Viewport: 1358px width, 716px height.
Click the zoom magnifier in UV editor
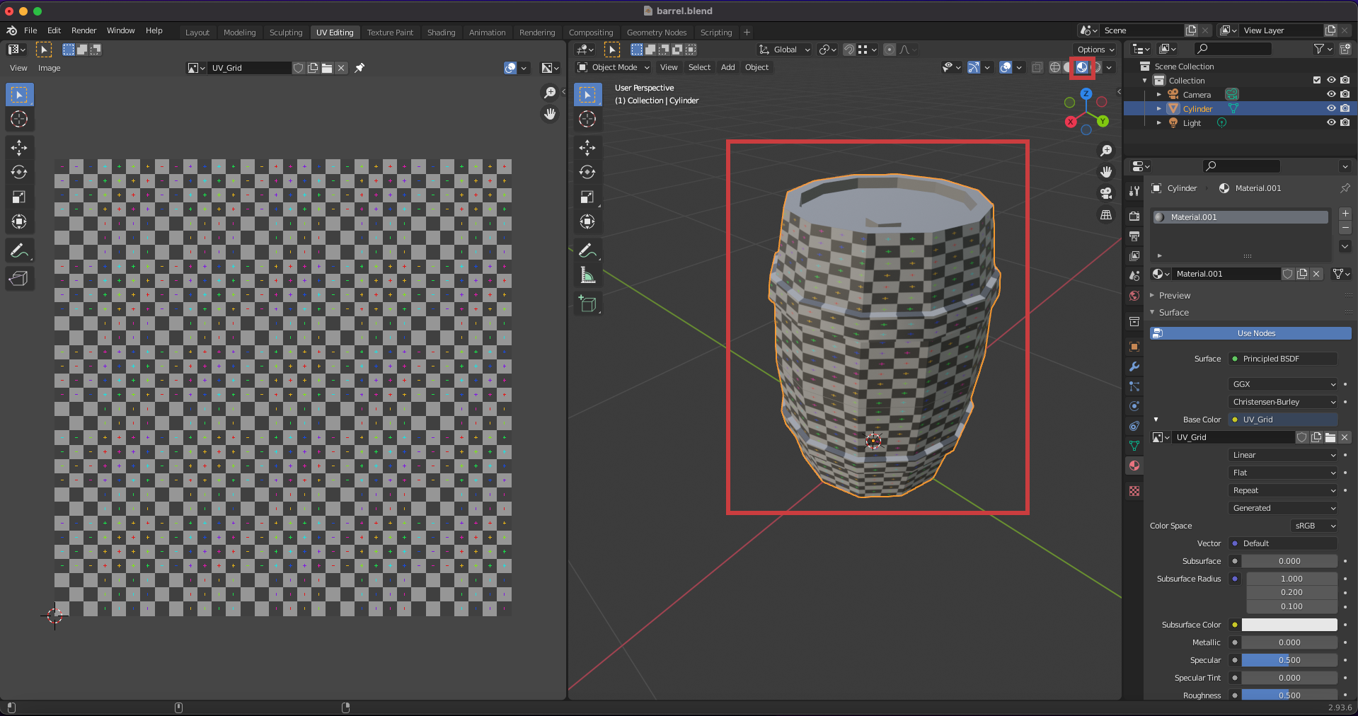(x=550, y=93)
